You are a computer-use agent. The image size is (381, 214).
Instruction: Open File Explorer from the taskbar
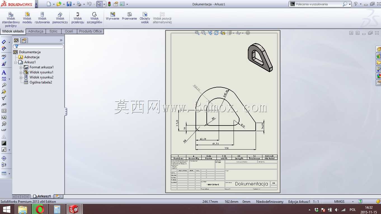coord(22,209)
